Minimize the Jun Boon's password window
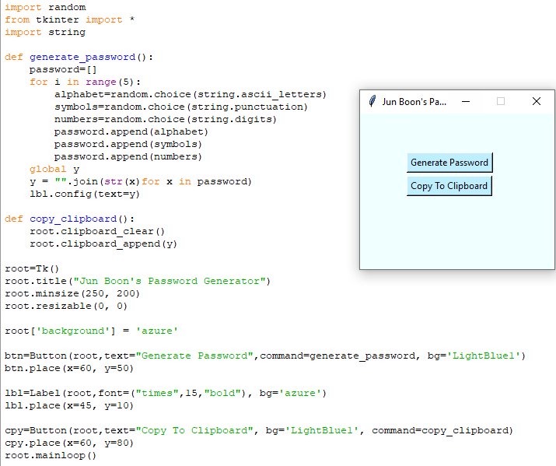 466,101
